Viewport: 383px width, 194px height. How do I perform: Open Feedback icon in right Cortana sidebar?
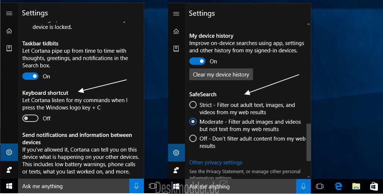coord(176,170)
